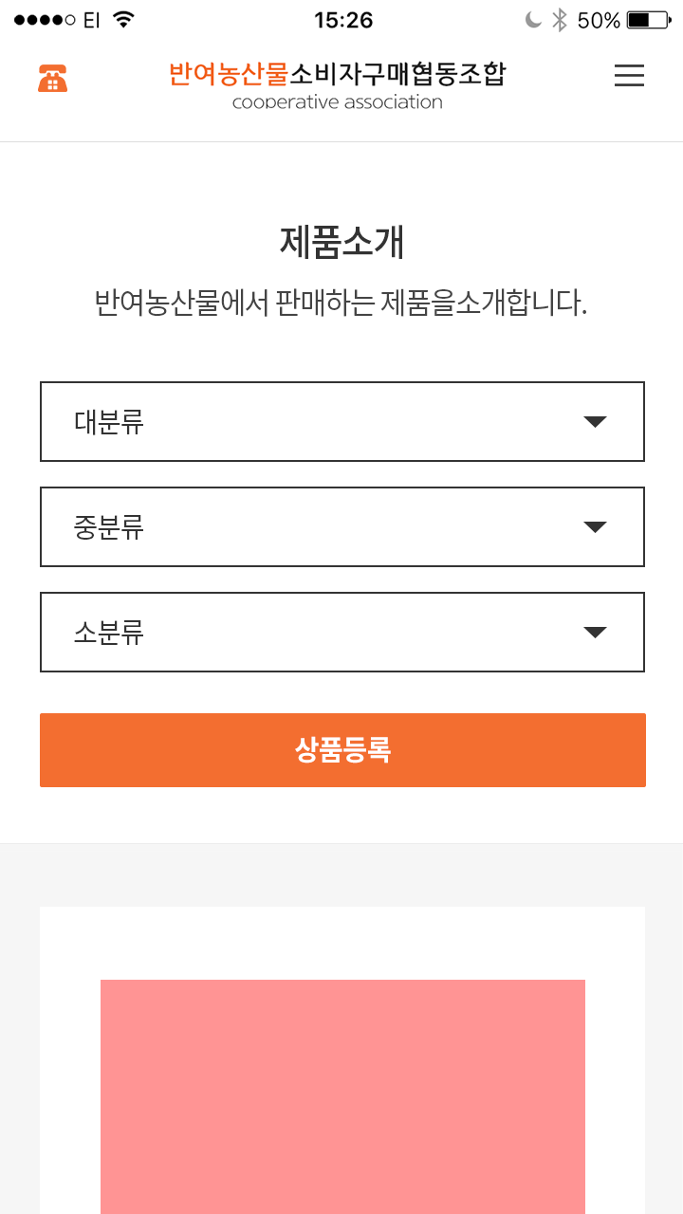The height and width of the screenshot is (1214, 683).
Task: Click the Bluetooth status icon
Action: click(x=560, y=20)
